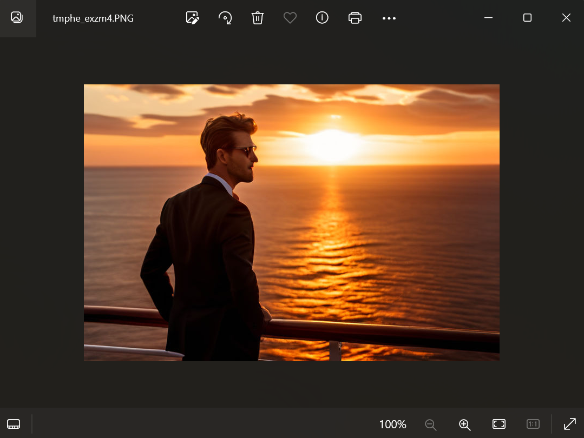Viewport: 584px width, 438px height.
Task: Zoom out of the photo
Action: pos(431,424)
